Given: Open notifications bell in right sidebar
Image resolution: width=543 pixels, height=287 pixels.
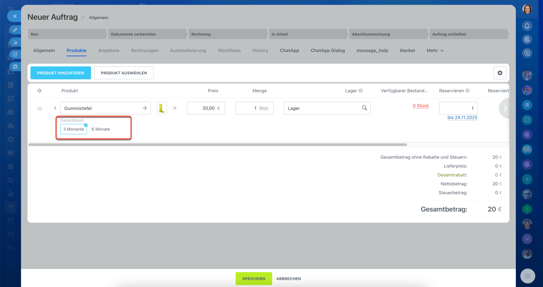Looking at the screenshot, I should 527,26.
